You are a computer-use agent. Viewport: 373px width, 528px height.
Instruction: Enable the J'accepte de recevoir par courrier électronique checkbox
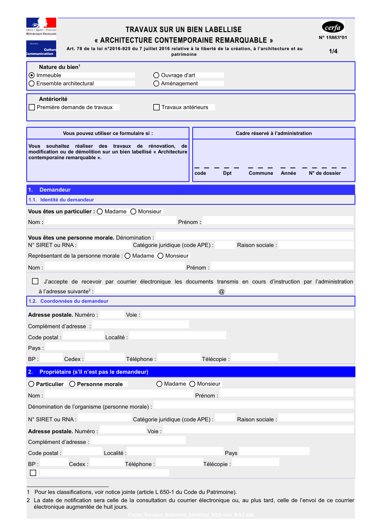pos(35,281)
